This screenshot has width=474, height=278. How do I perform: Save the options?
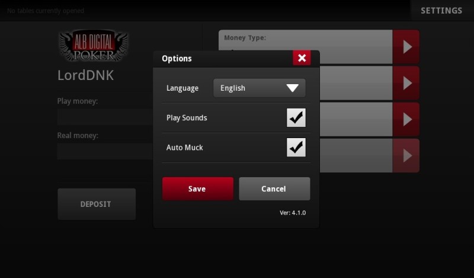197,189
